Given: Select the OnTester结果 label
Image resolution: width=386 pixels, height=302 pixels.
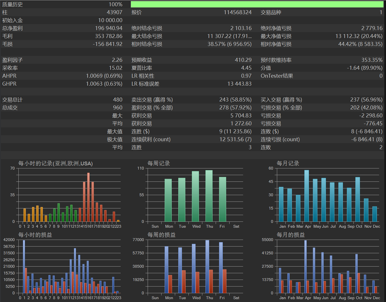Looking at the screenshot, I should coord(277,76).
